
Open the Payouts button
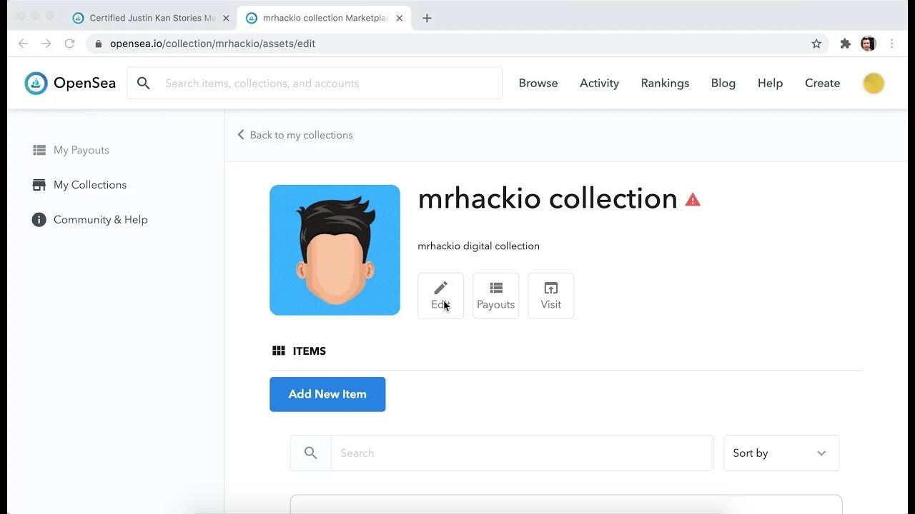495,296
